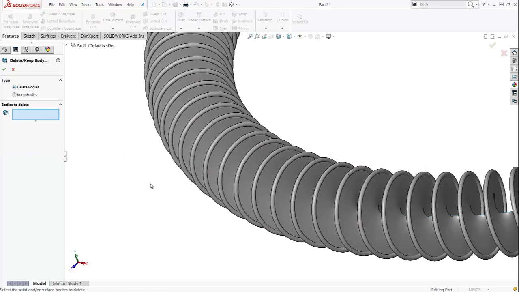Click the Bodies to delete selection box
The width and height of the screenshot is (519, 292).
36,114
